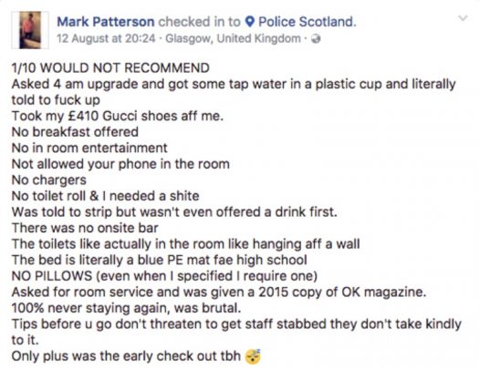Click the '1/10 WOULD NOT RECOMMEND' heading line
Image resolution: width=479 pixels, height=369 pixels.
110,68
